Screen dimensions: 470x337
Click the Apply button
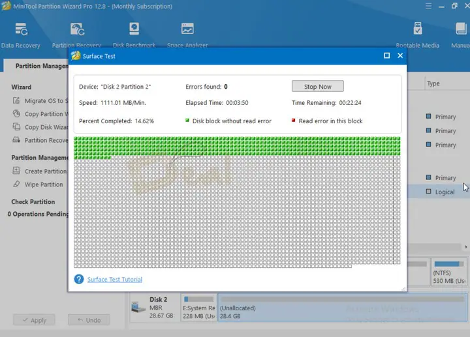34,320
